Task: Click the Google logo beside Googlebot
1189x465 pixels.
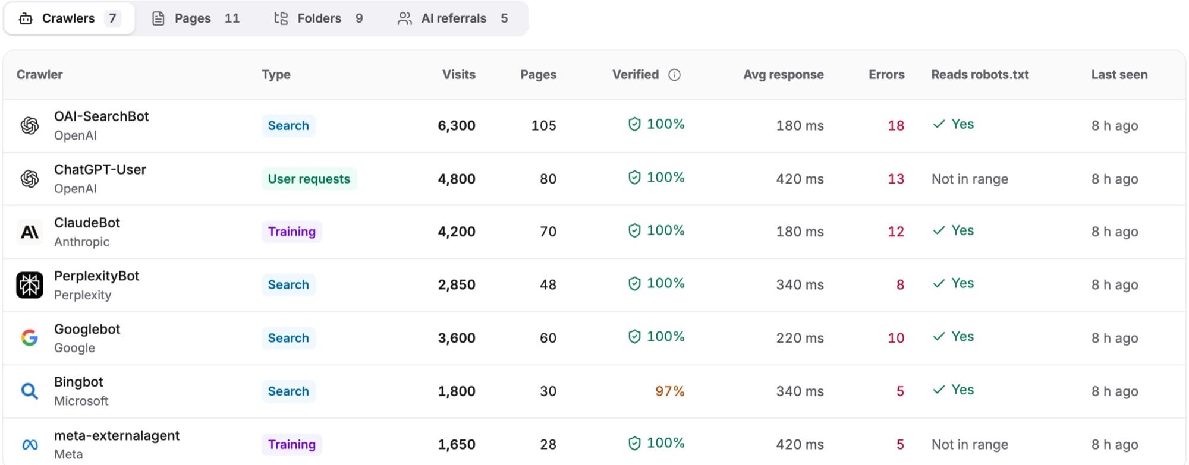Action: [30, 338]
